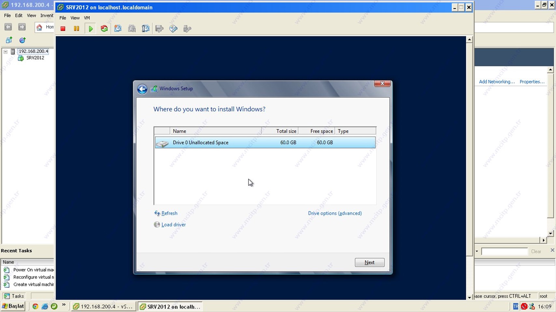This screenshot has height=312, width=556.
Task: Collapse the 192.168.200.4 host tree node
Action: 6,51
